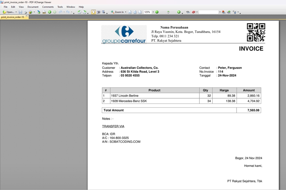Click the INVOICE heading
Viewport: 286px width, 190px height.
[251, 49]
